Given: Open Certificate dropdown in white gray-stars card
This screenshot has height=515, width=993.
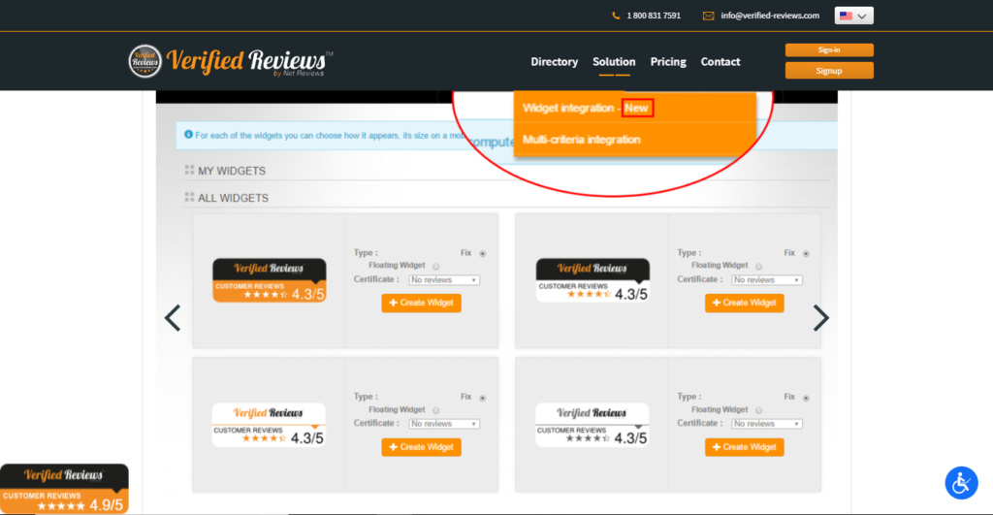Looking at the screenshot, I should [767, 424].
